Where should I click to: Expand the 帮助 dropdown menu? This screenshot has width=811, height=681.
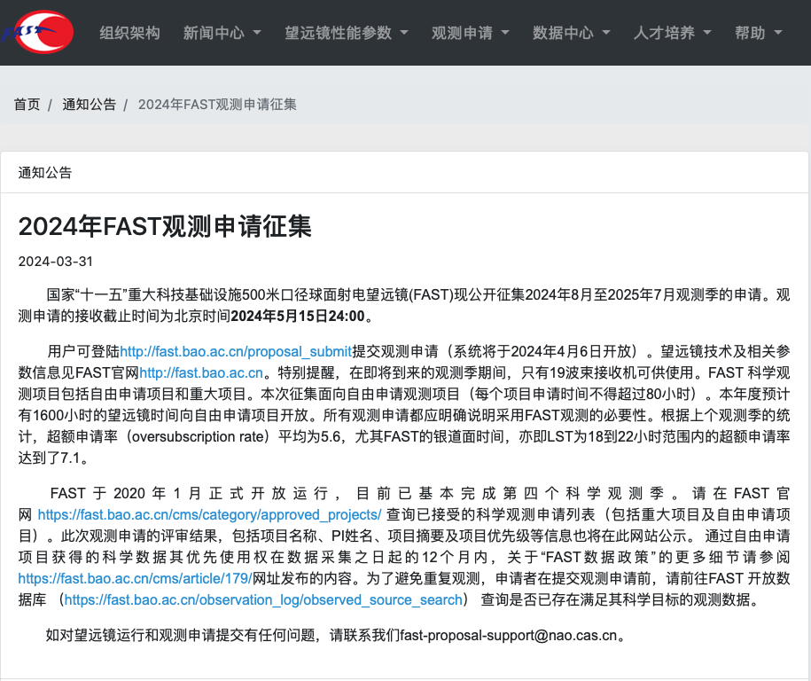point(758,33)
